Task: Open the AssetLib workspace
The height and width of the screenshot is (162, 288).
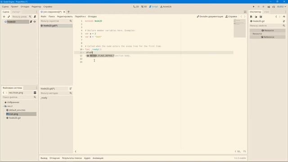Action: 166,7
